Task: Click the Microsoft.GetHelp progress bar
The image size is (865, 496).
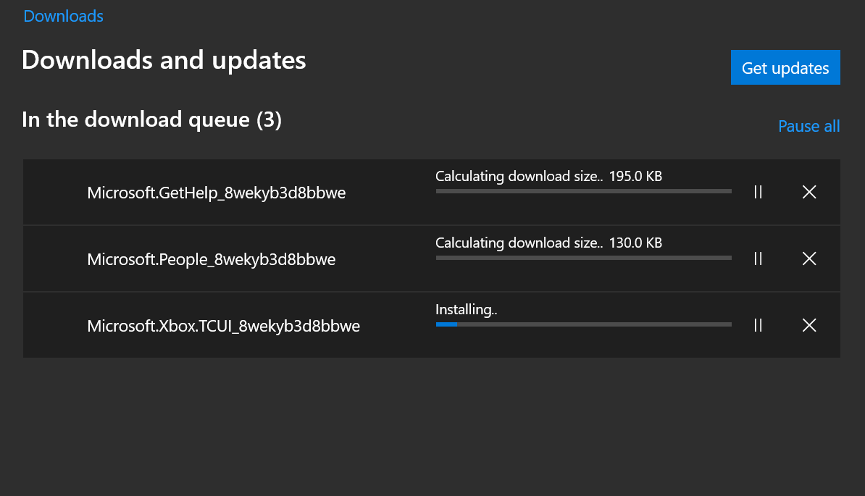Action: 583,191
